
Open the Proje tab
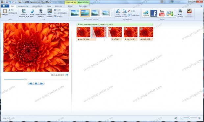(x=49, y=6)
